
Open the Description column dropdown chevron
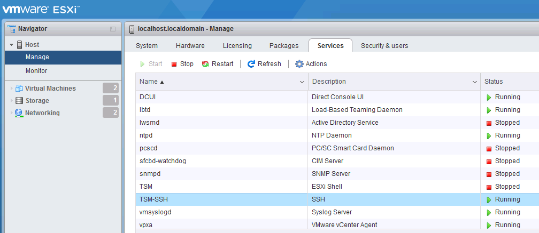[474, 82]
